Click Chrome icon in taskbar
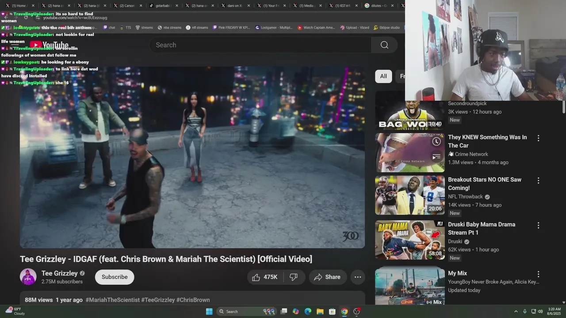The image size is (566, 318). tap(344, 311)
